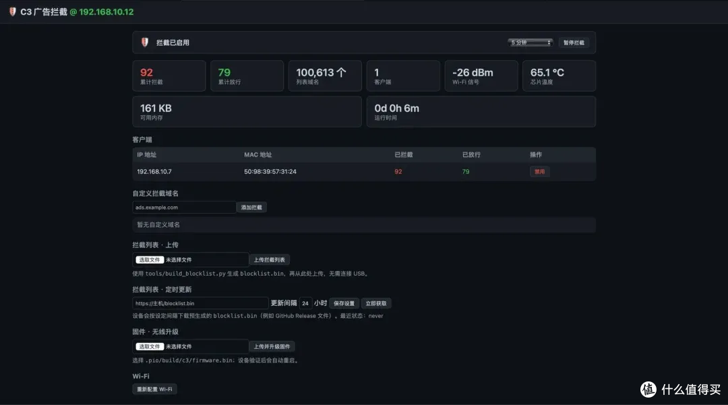Click the 上传拦截列表 button
This screenshot has width=728, height=405.
tap(269, 260)
